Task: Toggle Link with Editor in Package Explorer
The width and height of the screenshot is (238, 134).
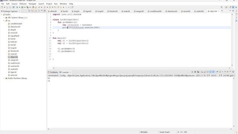Action: coord(32,11)
